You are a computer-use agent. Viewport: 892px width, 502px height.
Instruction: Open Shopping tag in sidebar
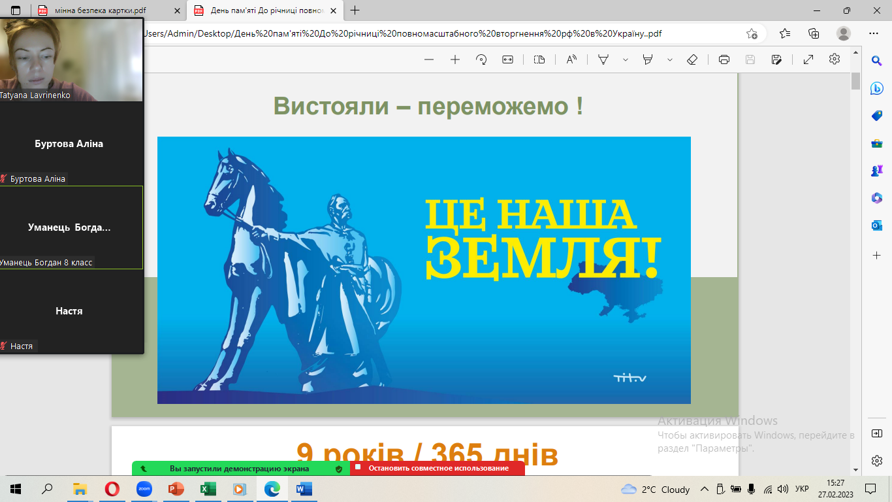click(x=877, y=116)
